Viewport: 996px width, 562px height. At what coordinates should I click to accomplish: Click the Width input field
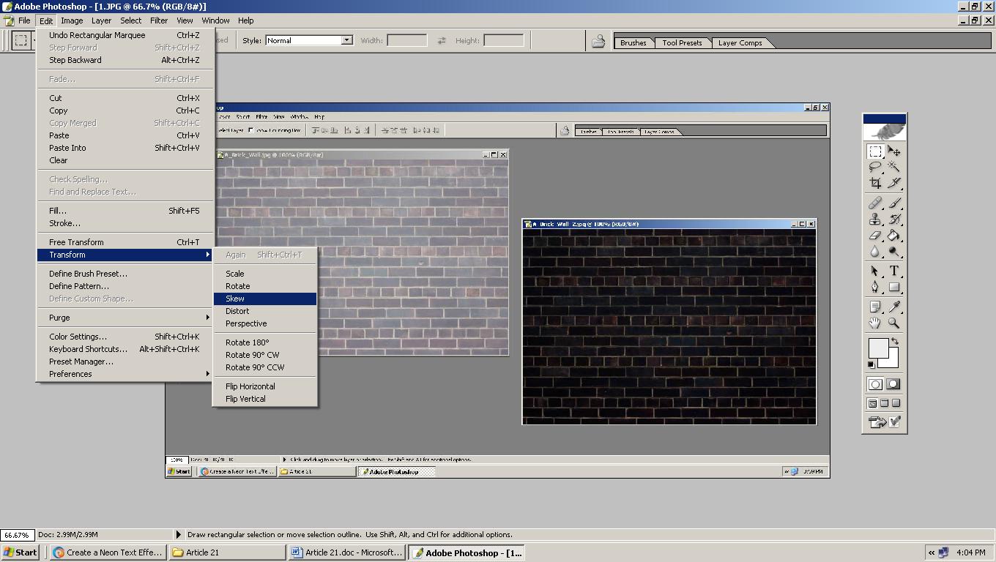406,40
